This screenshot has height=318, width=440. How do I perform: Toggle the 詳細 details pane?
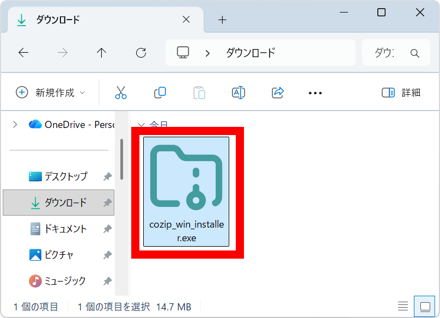click(x=401, y=93)
